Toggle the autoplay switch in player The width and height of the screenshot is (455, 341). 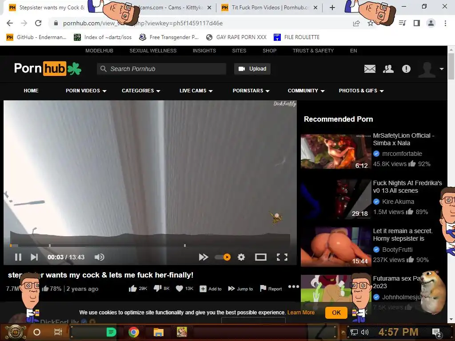click(223, 257)
